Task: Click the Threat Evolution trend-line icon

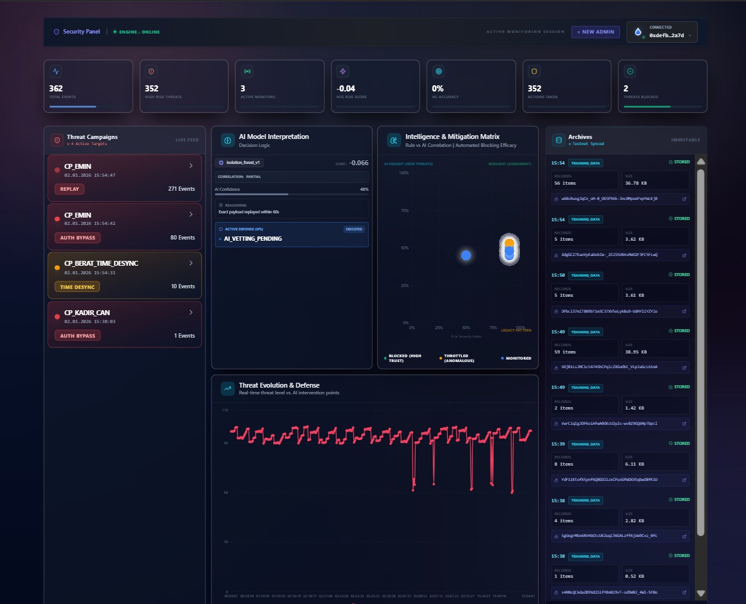Action: (x=227, y=388)
